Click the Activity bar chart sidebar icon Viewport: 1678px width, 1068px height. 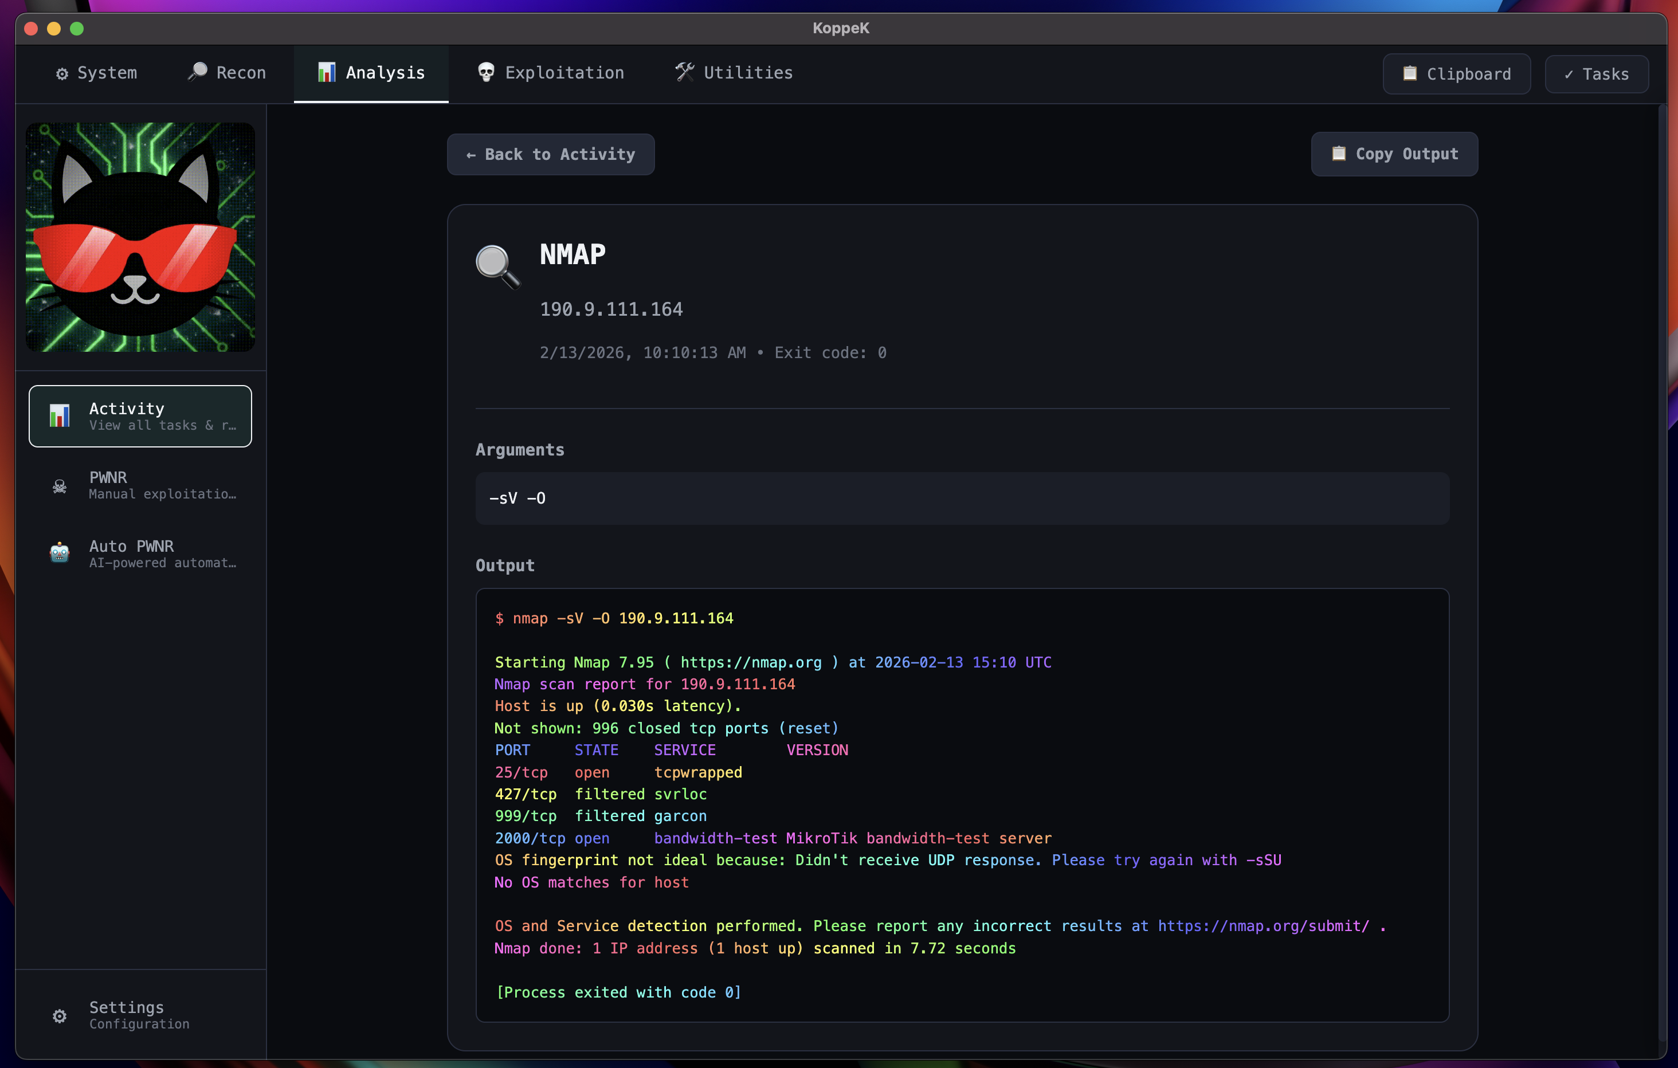(x=60, y=416)
